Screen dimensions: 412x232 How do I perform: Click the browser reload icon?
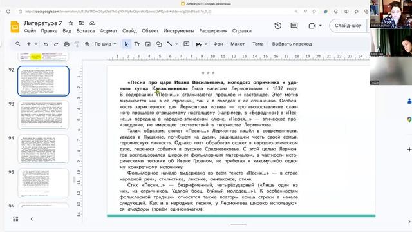8,12
